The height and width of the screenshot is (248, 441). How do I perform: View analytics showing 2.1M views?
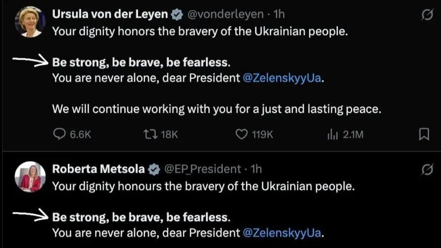(332, 134)
